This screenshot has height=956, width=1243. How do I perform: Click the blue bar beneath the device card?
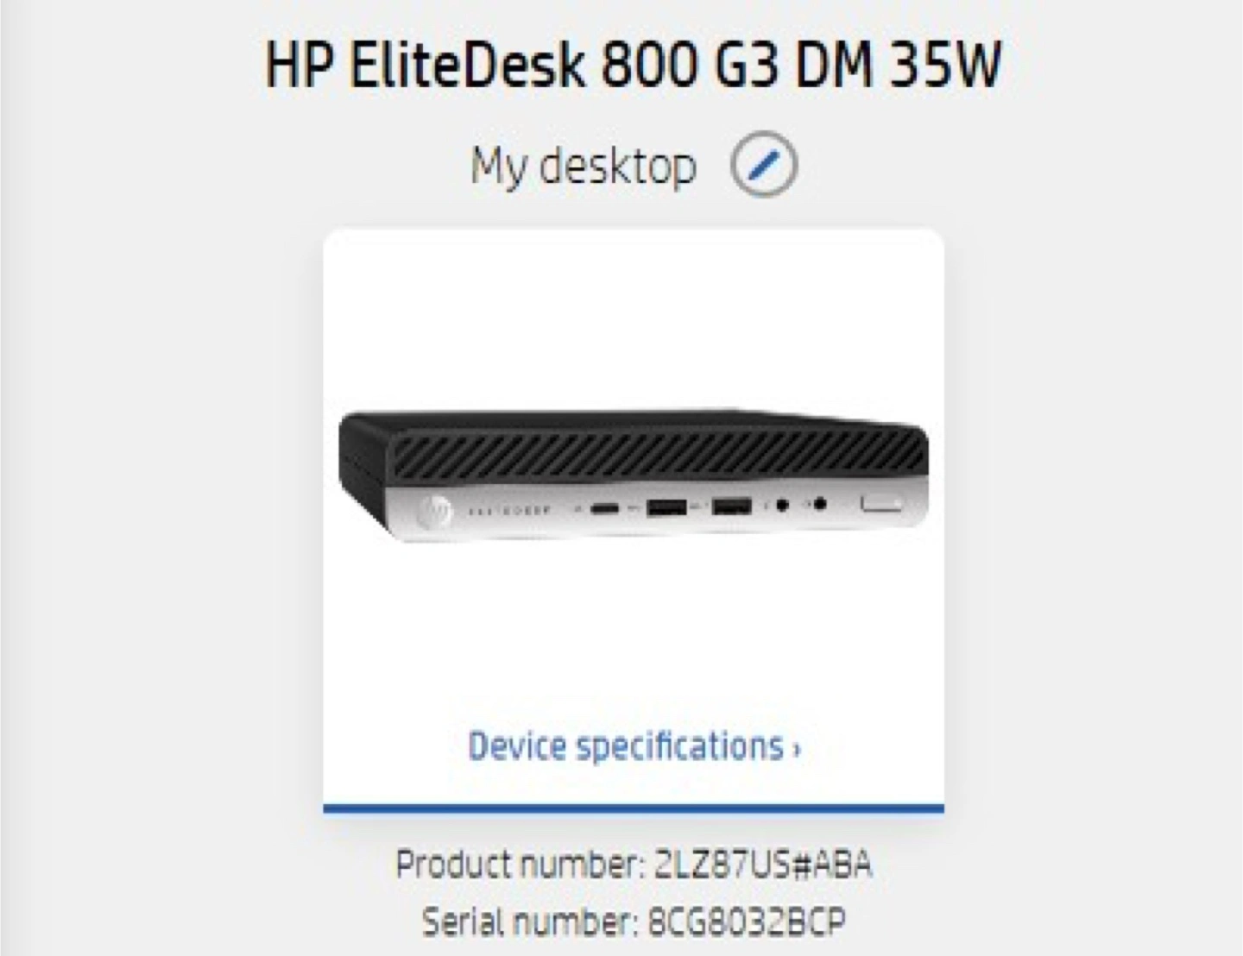point(634,808)
